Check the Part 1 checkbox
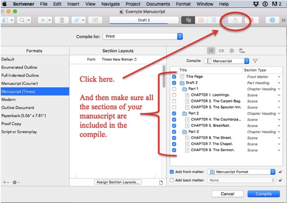The image size is (287, 203). click(174, 89)
